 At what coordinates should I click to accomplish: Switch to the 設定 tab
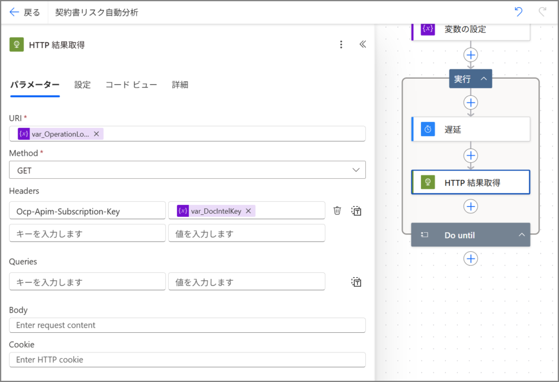[x=82, y=85]
